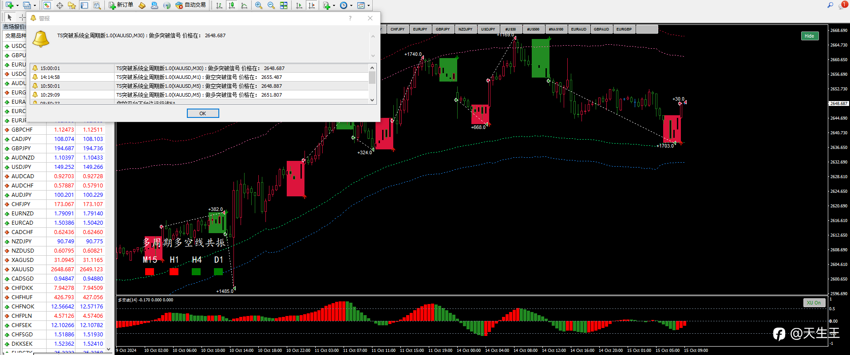Toggle the Data Window crosshair-target icon
The image size is (850, 355).
pyautogui.click(x=59, y=5)
